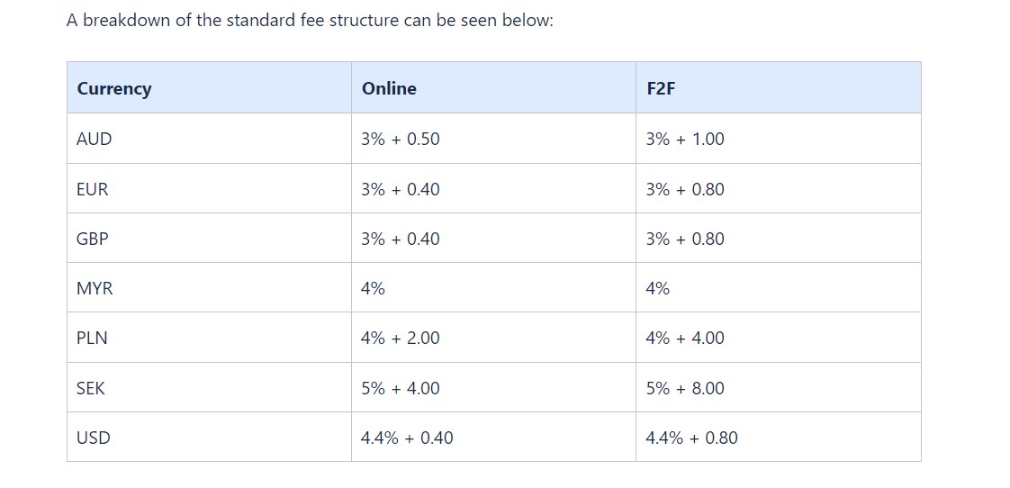The width and height of the screenshot is (1010, 488).
Task: Click the SEK F2F fee 5% + 8.00
Action: coord(685,388)
